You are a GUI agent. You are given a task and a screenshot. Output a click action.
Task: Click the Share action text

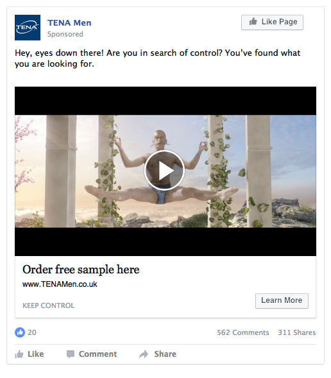point(165,354)
